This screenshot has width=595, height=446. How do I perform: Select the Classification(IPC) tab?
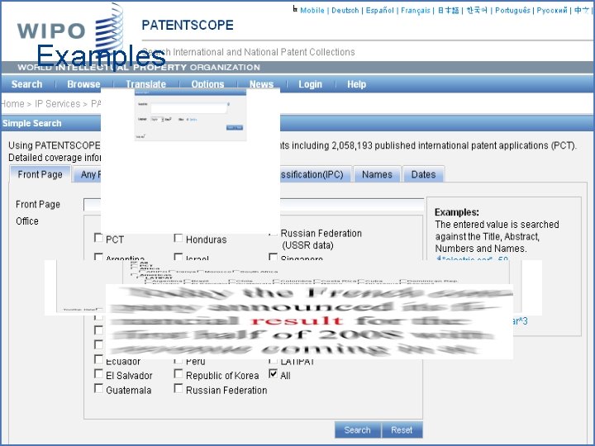315,174
